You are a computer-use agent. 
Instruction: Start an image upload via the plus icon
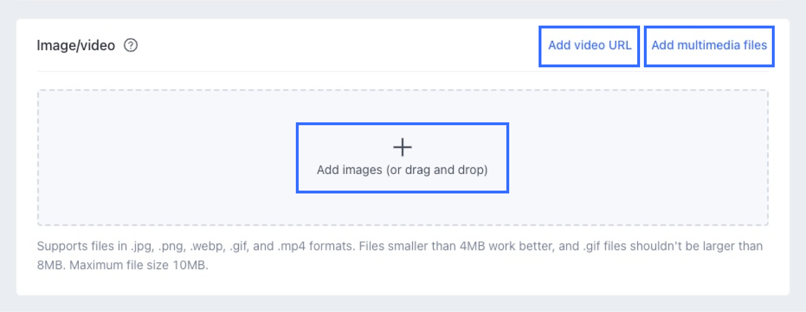click(402, 147)
